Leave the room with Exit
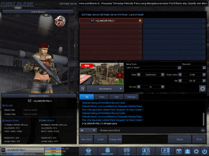 [x=199, y=139]
